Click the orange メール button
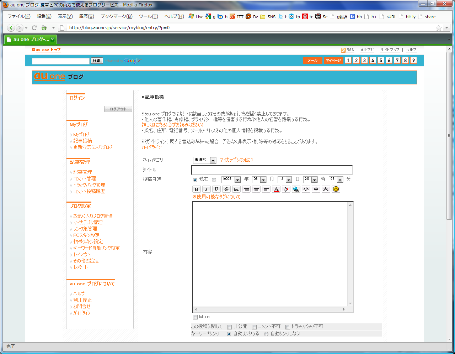Image resolution: width=455 pixels, height=354 pixels. (312, 61)
